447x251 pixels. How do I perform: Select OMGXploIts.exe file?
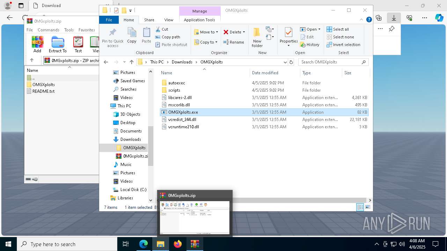pos(264,112)
